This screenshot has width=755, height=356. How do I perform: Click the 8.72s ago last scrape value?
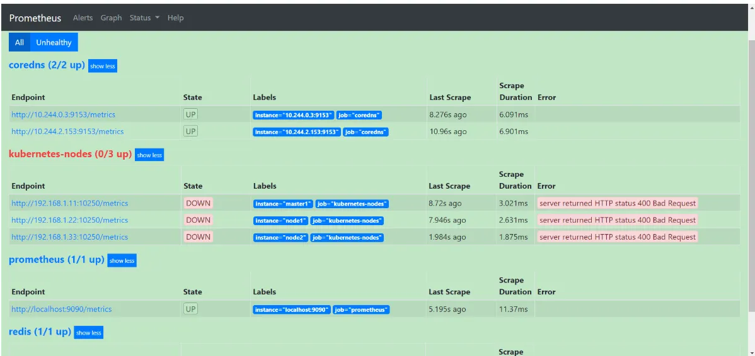(446, 204)
